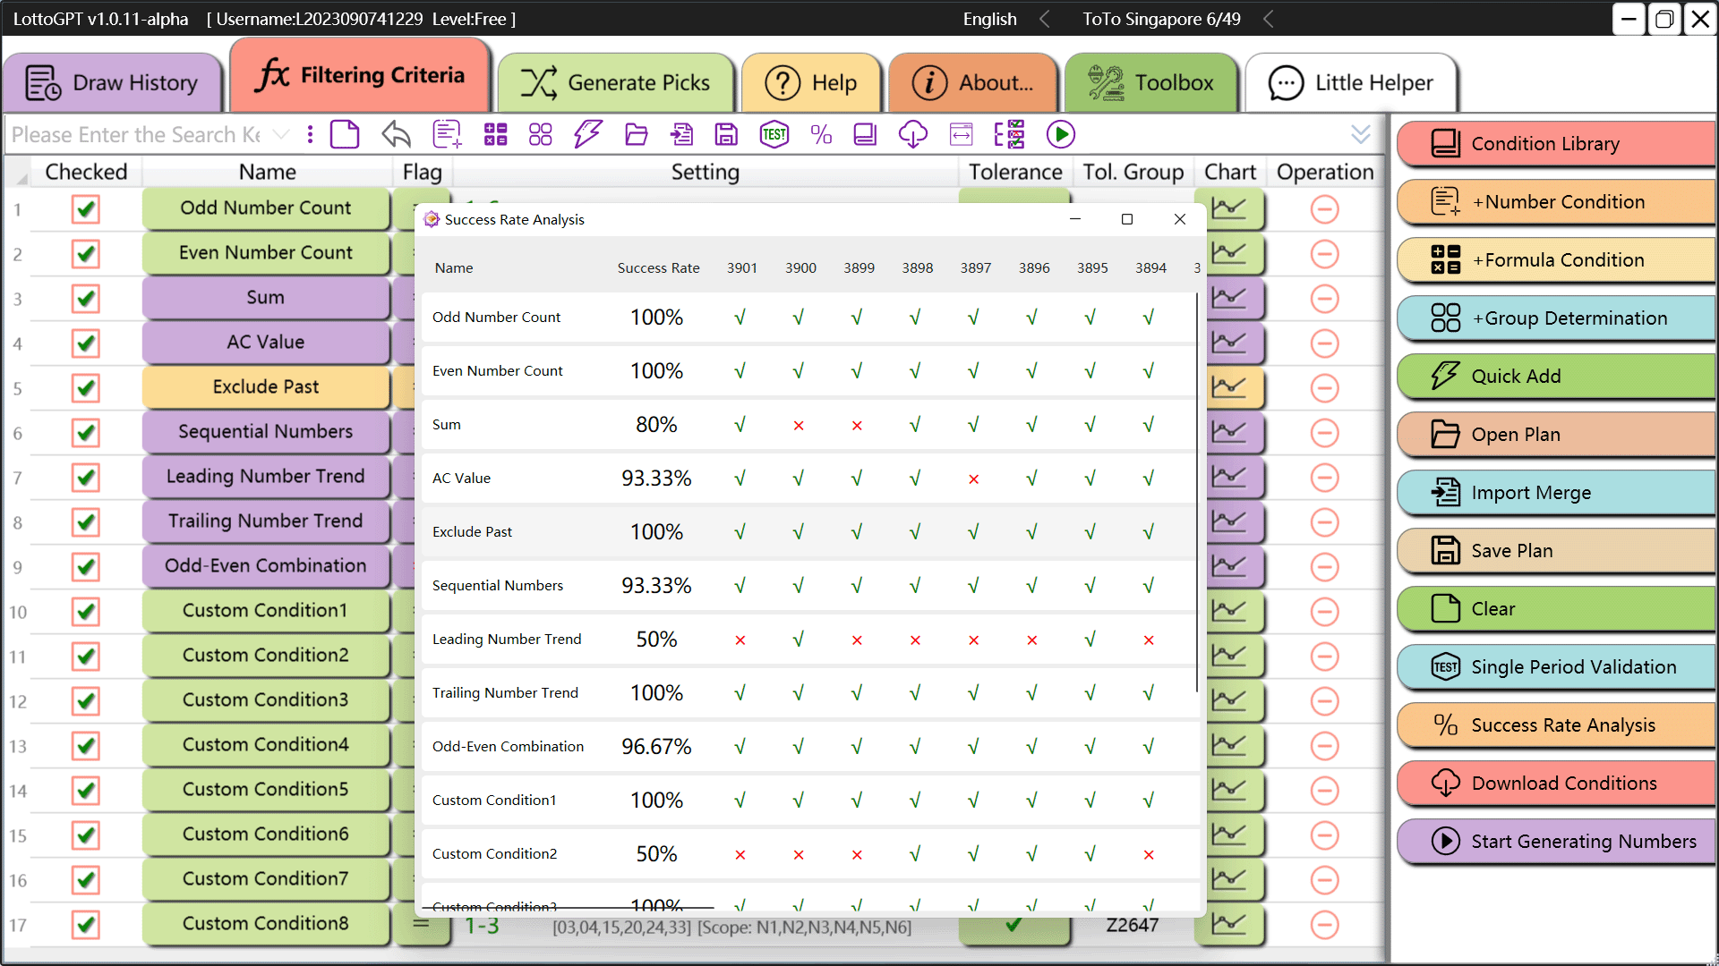Click the Leading Number Trend 50% value
Image resolution: width=1719 pixels, height=966 pixels.
click(x=656, y=640)
